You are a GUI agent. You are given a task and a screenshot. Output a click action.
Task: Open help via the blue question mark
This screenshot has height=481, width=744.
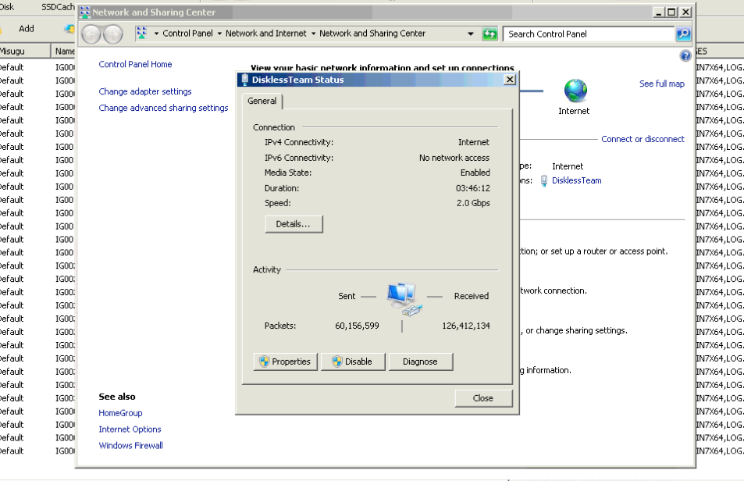(685, 55)
